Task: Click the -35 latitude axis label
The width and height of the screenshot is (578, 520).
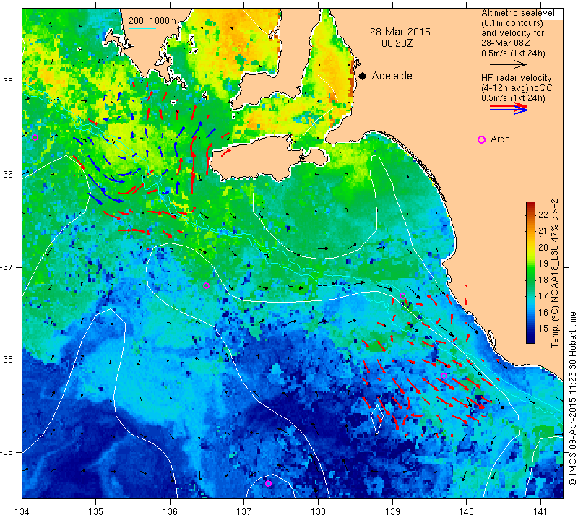Action: point(8,82)
